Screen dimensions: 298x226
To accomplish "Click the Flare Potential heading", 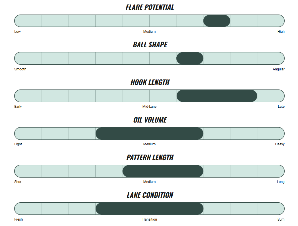I will [150, 7].
